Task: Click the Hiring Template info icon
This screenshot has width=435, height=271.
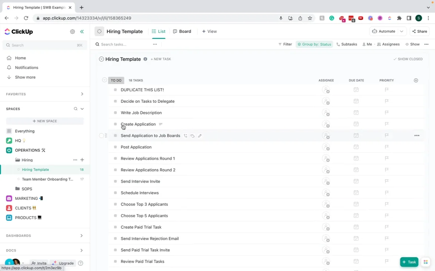Action: coord(145,59)
